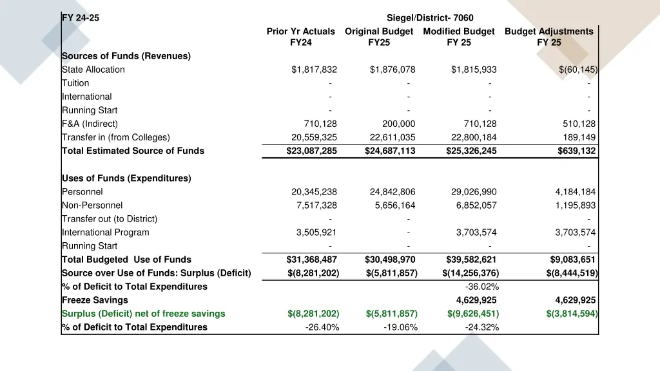Screen dimensions: 660x371
Task: Click Non-Personnel adjustment value 1,195,893
Action: click(576, 205)
